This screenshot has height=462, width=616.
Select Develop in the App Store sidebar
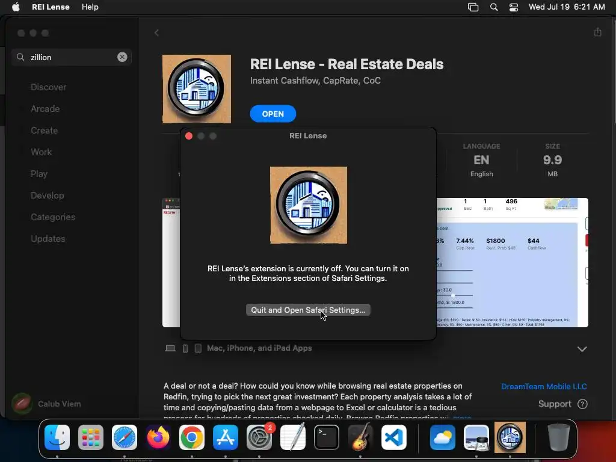[x=47, y=196]
